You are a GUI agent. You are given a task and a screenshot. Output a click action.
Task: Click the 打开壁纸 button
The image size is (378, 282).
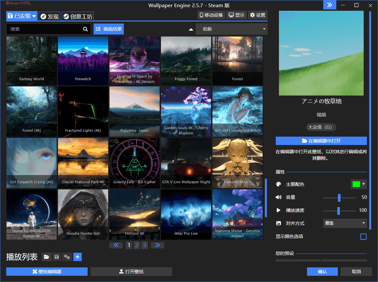(x=131, y=272)
